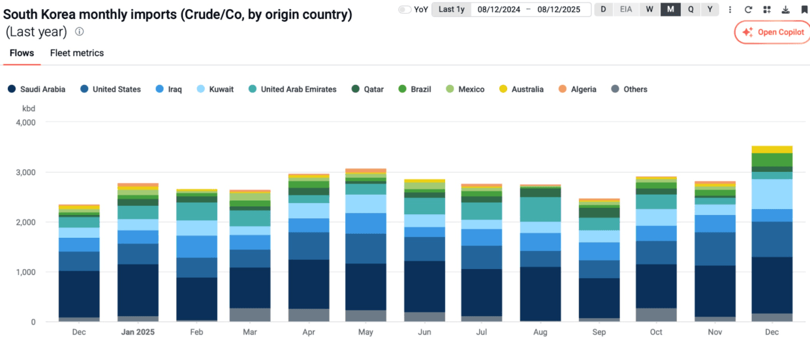The image size is (810, 341).
Task: Open the start date 08/12/2024 picker
Action: [x=499, y=10]
